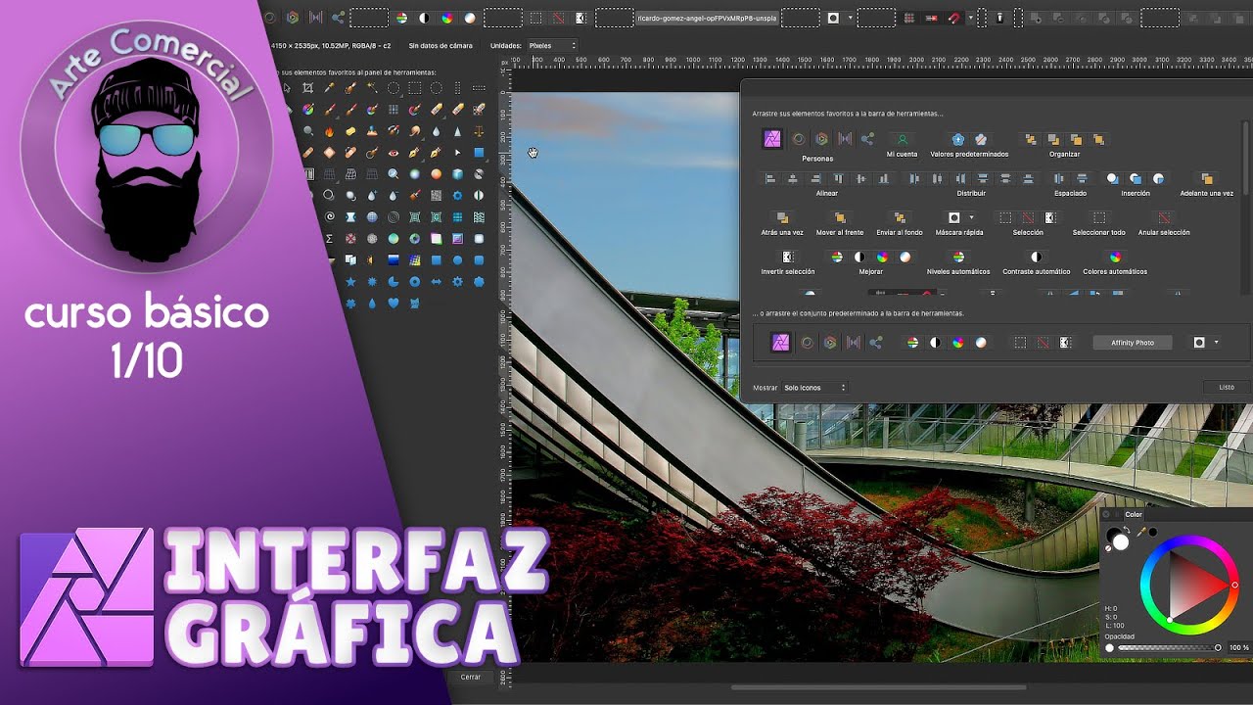Click Tone Mapping persona in default set
The width and height of the screenshot is (1253, 705).
(853, 343)
